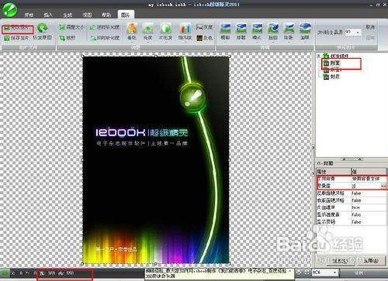Switch to the 生成 ribbon tab
The image size is (388, 281).
tap(68, 15)
